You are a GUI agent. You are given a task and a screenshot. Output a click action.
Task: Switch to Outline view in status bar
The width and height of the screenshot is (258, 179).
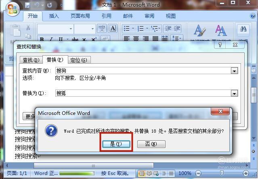point(164,173)
